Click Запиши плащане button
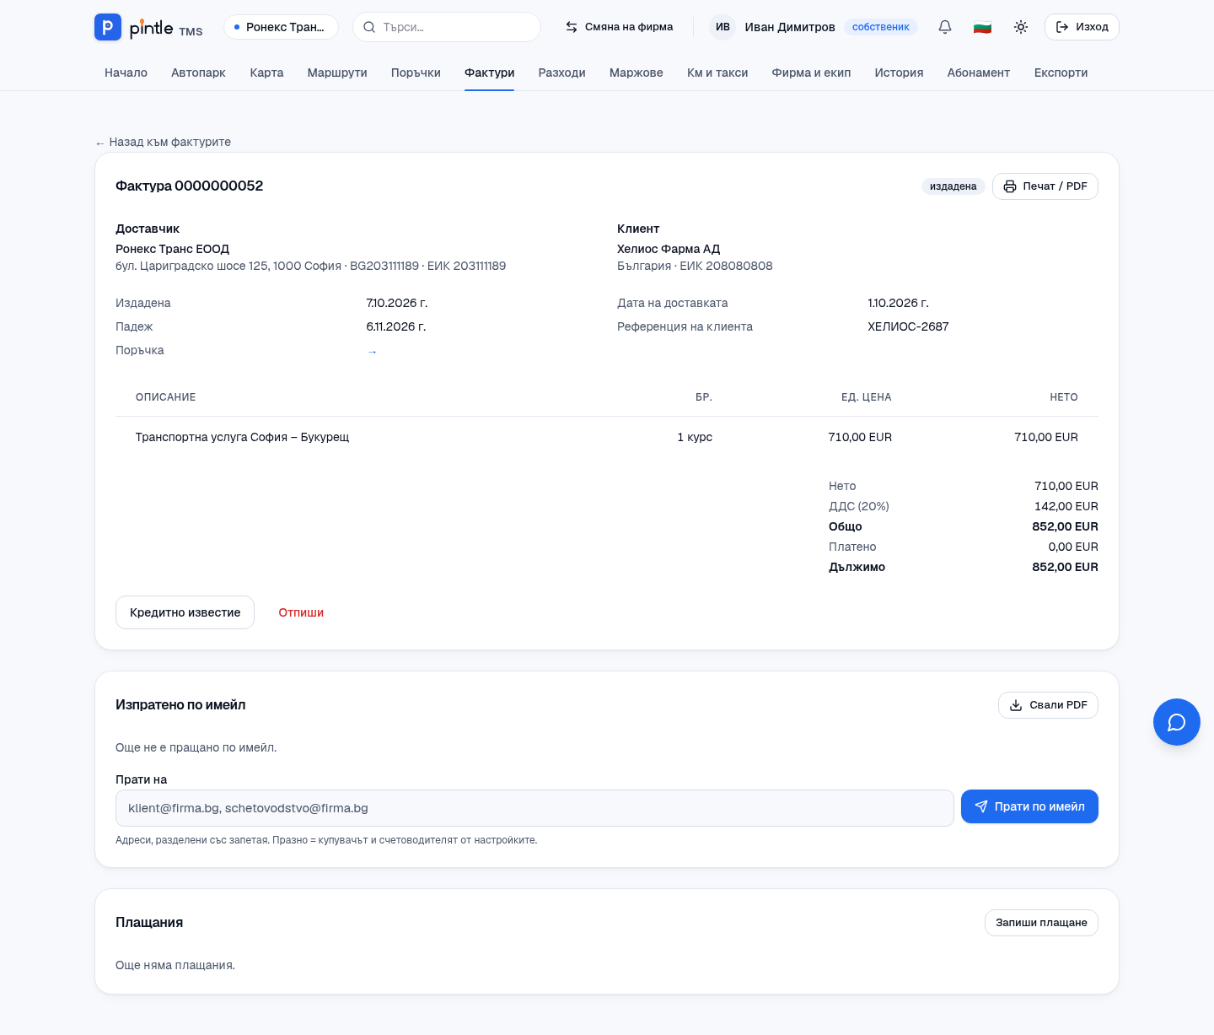Viewport: 1214px width, 1035px height. 1041,923
